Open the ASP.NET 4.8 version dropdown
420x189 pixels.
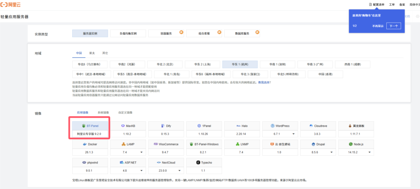[142, 171]
